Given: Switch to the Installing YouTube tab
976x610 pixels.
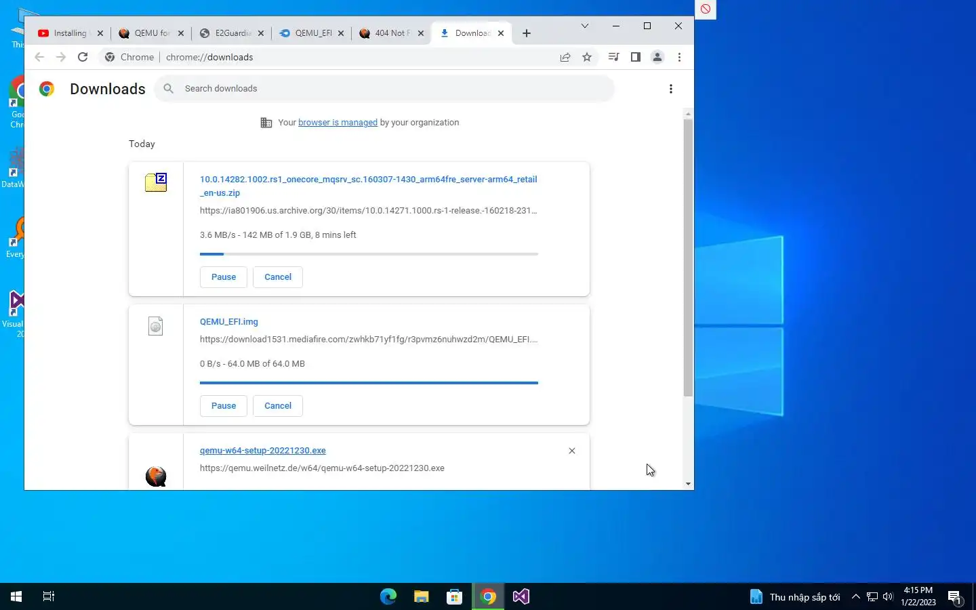Looking at the screenshot, I should pyautogui.click(x=62, y=33).
